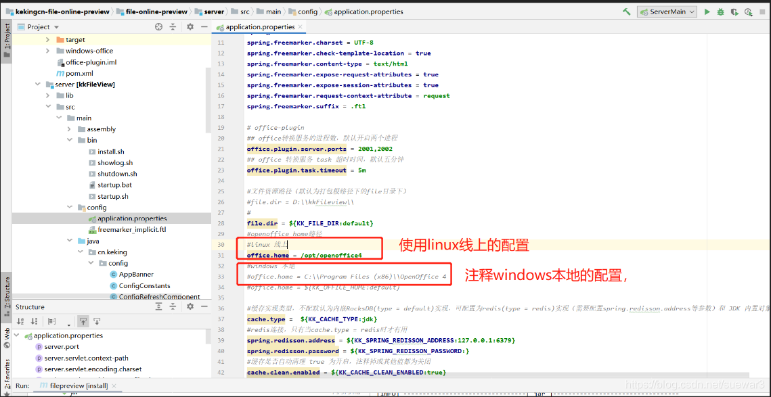This screenshot has height=397, width=771.
Task: Close the application.properties editor tab
Action: 300,27
